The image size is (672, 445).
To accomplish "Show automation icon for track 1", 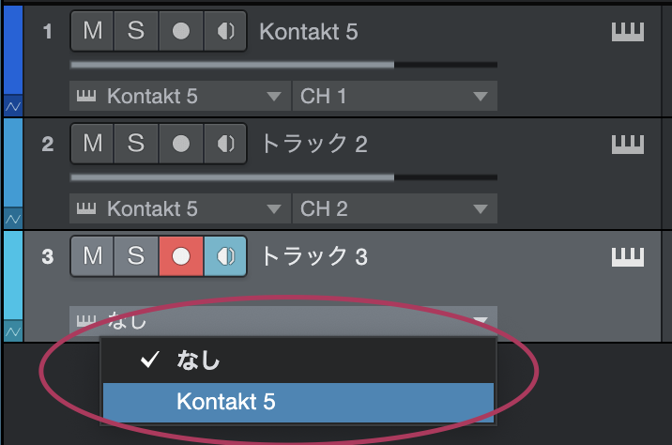I will pos(12,107).
